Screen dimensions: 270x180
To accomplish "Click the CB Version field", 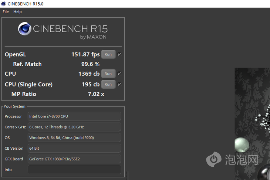I will (74, 148).
